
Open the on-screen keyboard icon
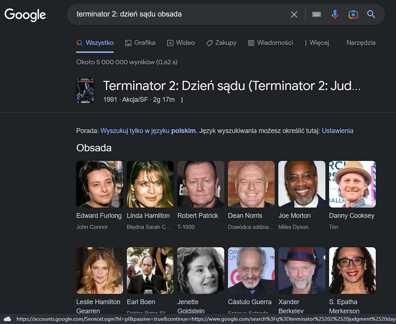317,14
